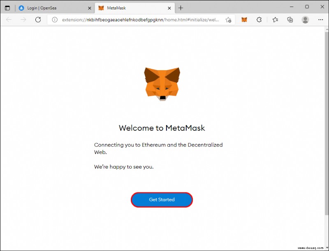329x251 pixels.
Task: Switch to the Login | OpenSea tab
Action: pos(55,8)
